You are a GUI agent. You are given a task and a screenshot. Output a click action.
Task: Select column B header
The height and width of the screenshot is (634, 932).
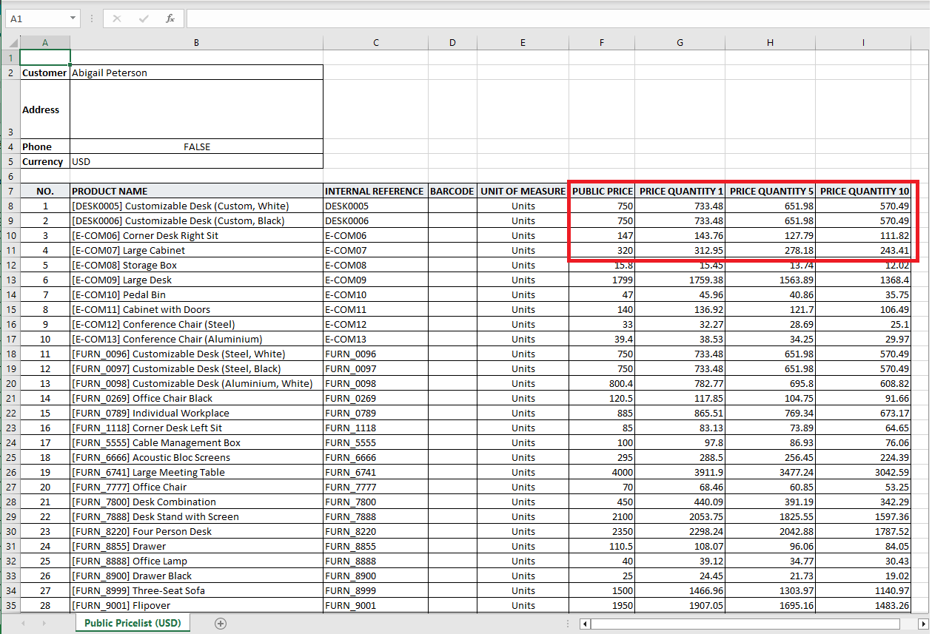pyautogui.click(x=196, y=43)
